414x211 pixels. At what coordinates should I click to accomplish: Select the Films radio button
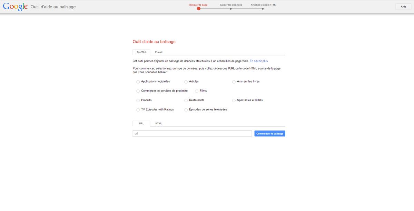pos(197,91)
